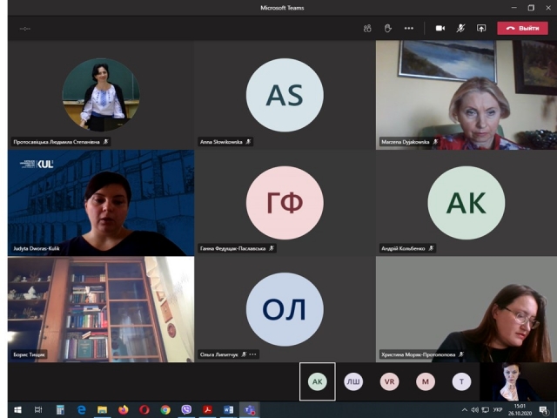
Task: Open Firefox from the taskbar
Action: (124, 410)
